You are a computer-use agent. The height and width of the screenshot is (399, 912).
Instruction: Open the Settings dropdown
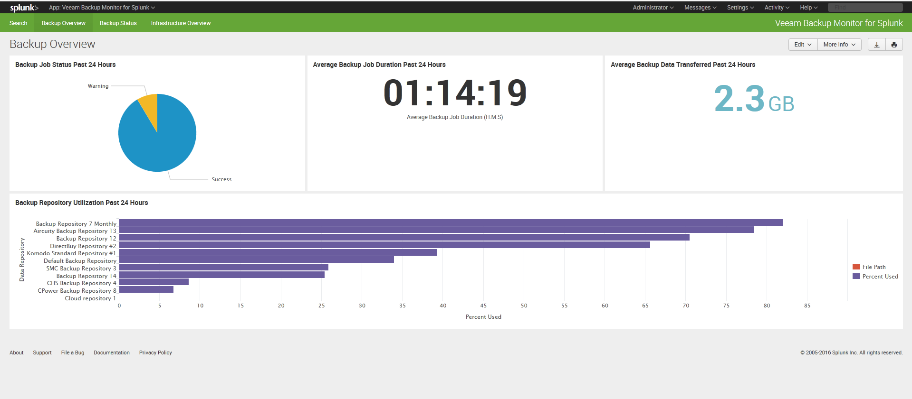[740, 8]
